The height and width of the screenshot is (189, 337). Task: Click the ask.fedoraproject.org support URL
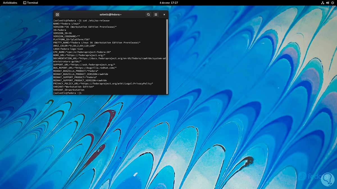coord(93,65)
